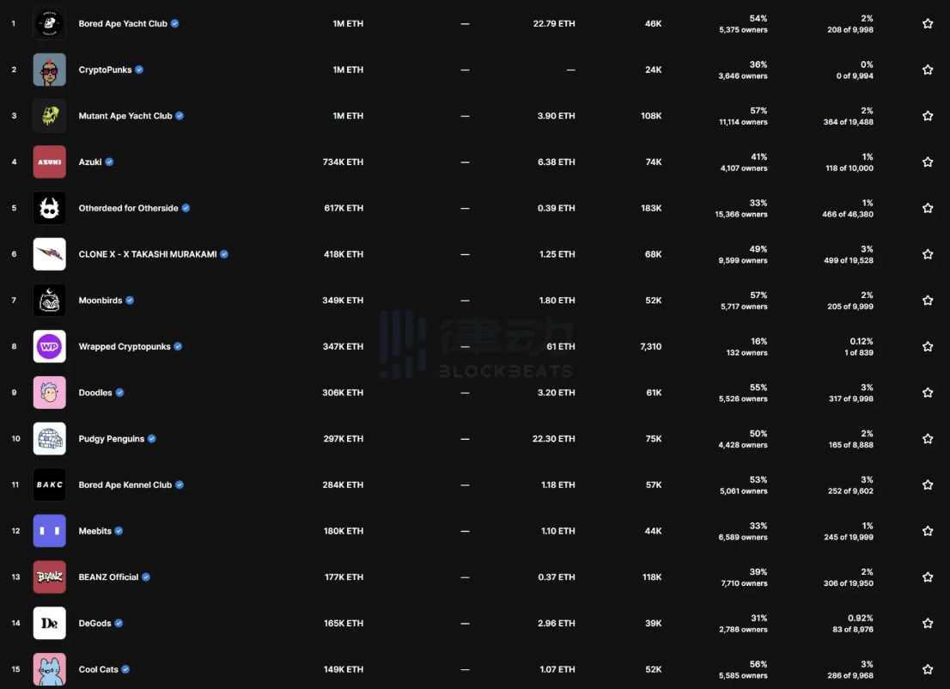Screen dimensions: 950x689
Task: Click Doodles '306K ETH' volume
Action: (343, 392)
